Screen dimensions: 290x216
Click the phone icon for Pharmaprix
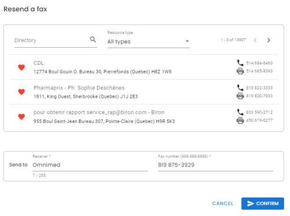click(x=240, y=88)
